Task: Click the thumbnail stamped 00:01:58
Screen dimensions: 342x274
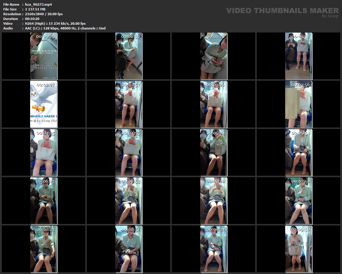Action: (299, 56)
